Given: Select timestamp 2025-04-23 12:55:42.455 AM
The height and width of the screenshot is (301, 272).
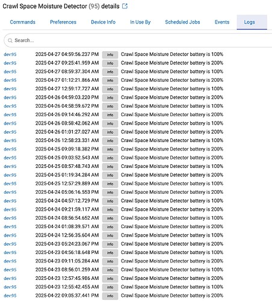Looking at the screenshot, I should 67,287.
